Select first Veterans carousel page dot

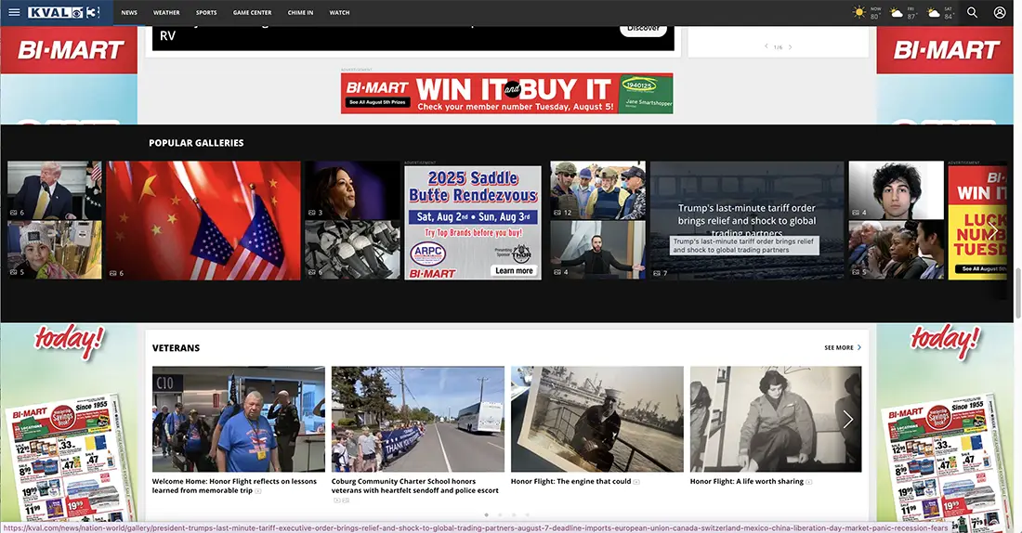tap(486, 515)
